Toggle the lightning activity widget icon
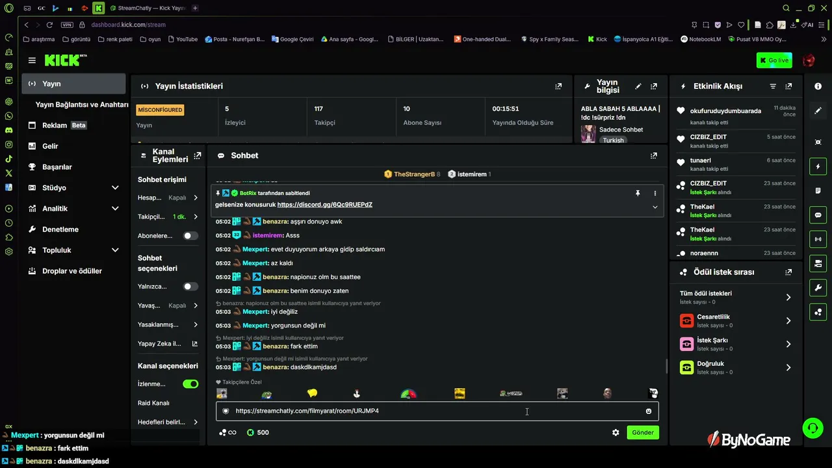 pos(818,167)
